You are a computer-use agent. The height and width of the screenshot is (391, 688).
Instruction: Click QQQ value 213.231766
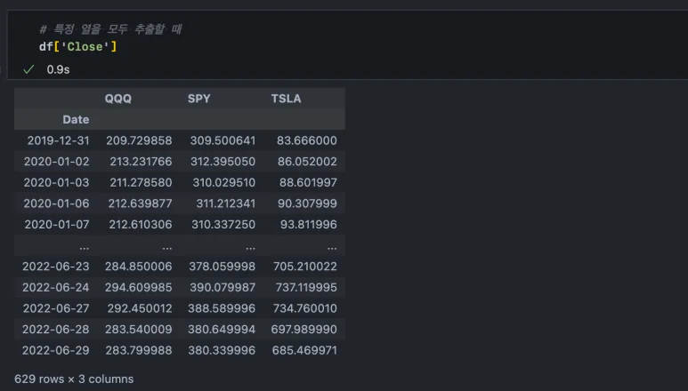pyautogui.click(x=139, y=162)
